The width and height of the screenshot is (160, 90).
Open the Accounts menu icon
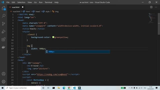point(3,74)
